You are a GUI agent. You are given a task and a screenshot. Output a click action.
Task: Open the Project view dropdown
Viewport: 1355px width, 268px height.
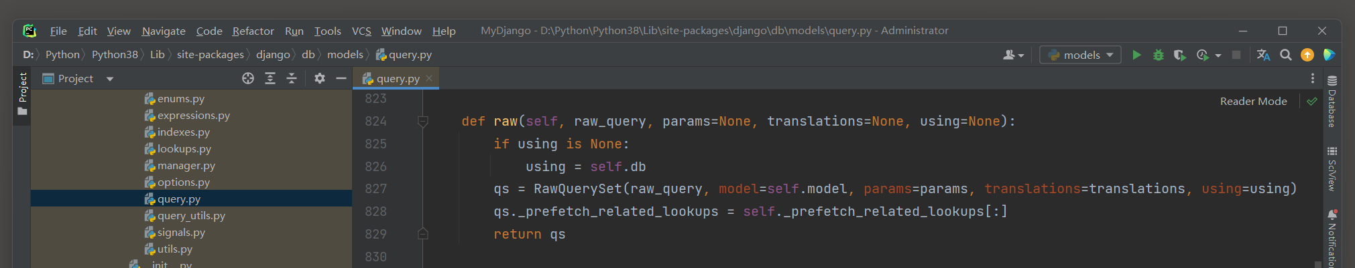[78, 78]
